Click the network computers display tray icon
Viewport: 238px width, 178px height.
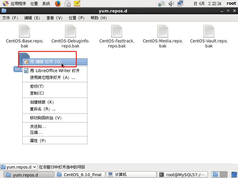[x=180, y=3]
